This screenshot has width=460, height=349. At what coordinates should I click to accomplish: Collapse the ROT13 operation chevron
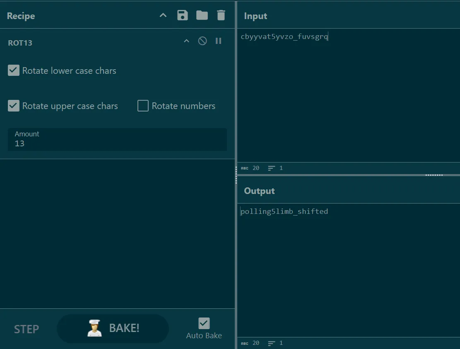coord(187,41)
